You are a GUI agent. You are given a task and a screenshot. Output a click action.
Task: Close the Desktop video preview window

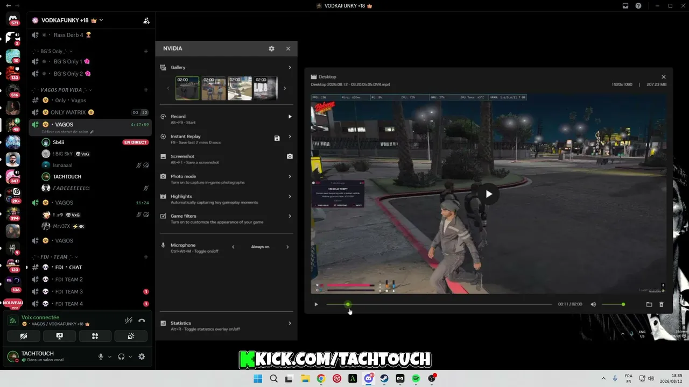[x=663, y=77]
